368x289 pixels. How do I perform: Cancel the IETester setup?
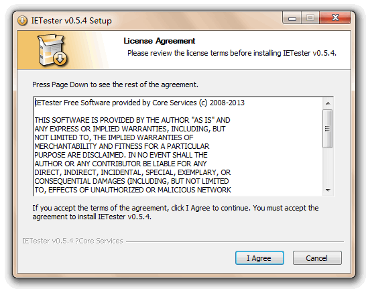(317, 258)
